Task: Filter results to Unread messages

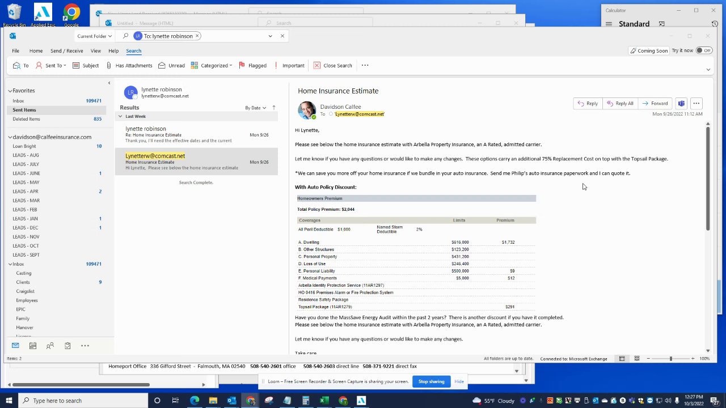Action: click(x=171, y=65)
